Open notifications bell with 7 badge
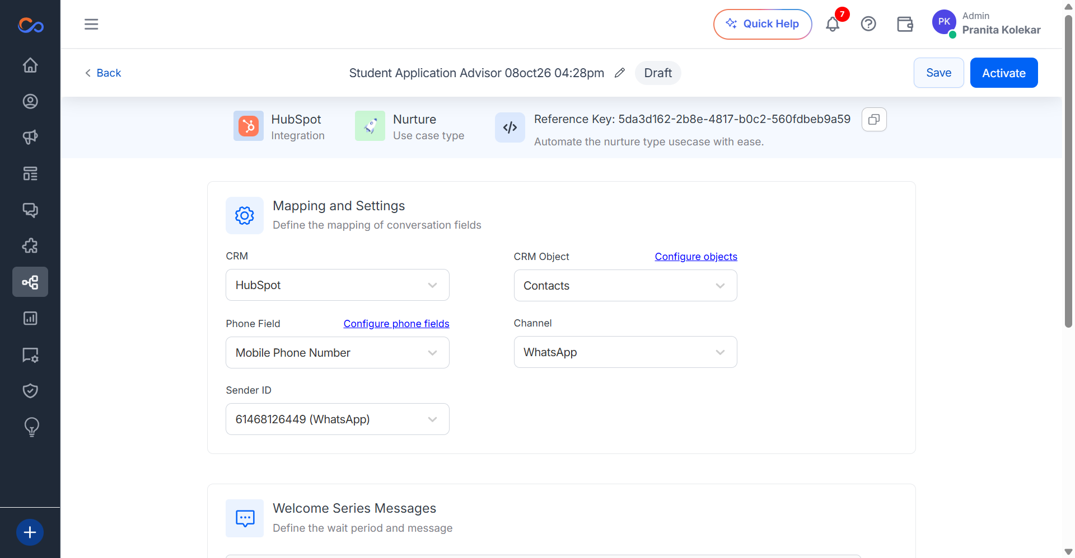Viewport: 1075px width, 558px height. click(833, 24)
